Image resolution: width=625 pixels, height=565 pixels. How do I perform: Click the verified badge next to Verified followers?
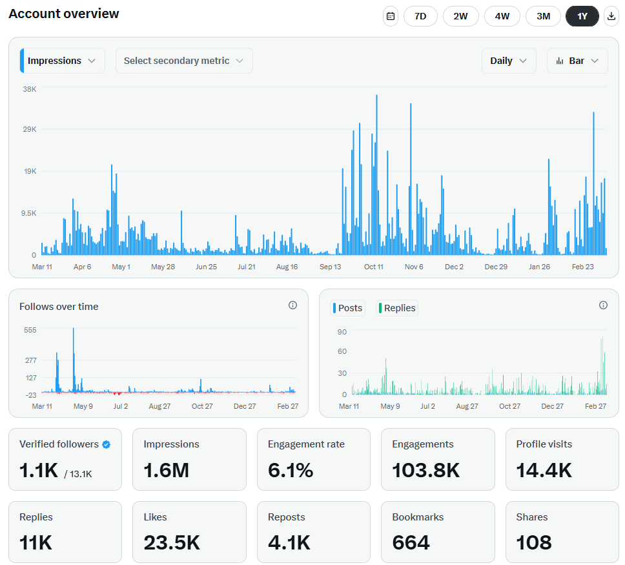click(x=106, y=445)
